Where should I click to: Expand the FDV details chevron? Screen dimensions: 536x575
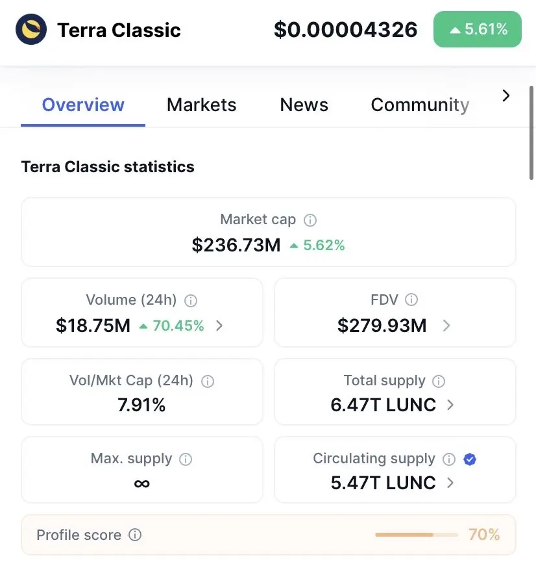point(446,326)
